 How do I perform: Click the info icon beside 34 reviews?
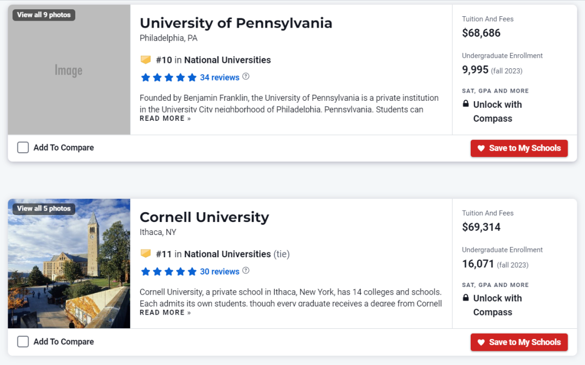tap(246, 77)
